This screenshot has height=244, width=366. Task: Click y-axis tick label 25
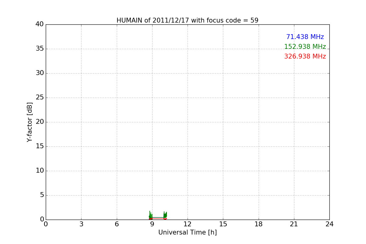pyautogui.click(x=40, y=97)
